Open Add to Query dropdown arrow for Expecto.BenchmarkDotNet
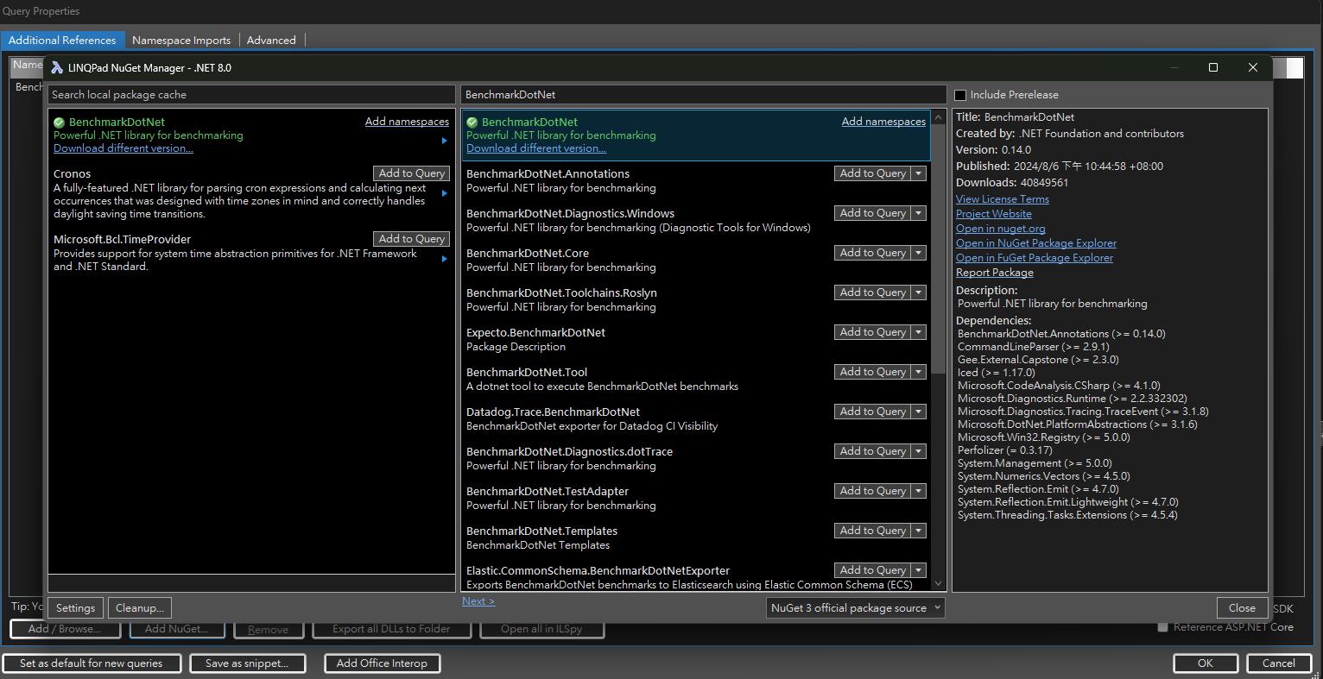Image resolution: width=1323 pixels, height=679 pixels. 919,332
